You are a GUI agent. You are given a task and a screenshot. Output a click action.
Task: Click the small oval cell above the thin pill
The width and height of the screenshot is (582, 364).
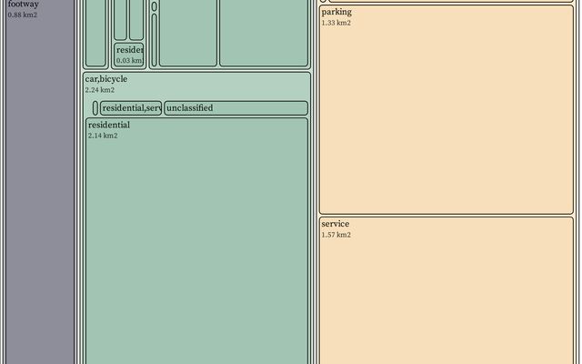click(x=154, y=6)
